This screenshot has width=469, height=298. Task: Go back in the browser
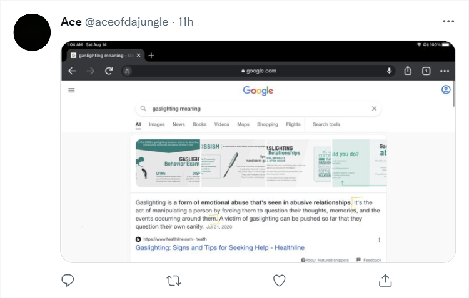pyautogui.click(x=72, y=71)
